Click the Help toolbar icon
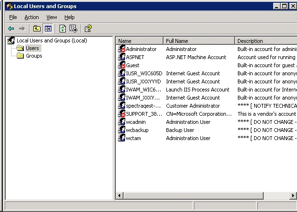This screenshot has width=297, height=212. [88, 29]
